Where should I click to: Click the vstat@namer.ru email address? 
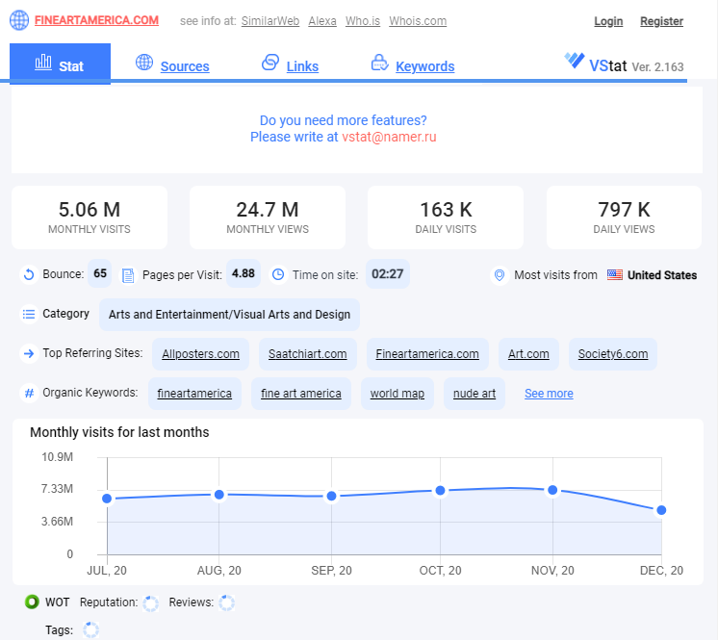389,137
